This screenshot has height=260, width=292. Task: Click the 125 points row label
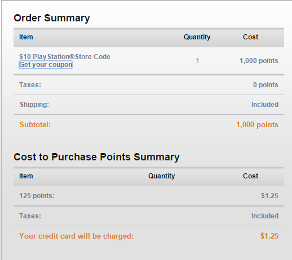[x=37, y=196]
